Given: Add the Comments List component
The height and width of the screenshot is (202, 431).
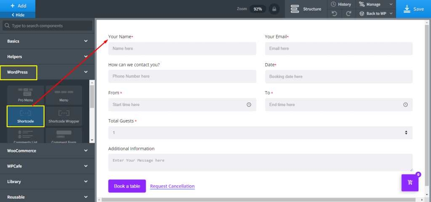Looking at the screenshot, I should [25, 136].
